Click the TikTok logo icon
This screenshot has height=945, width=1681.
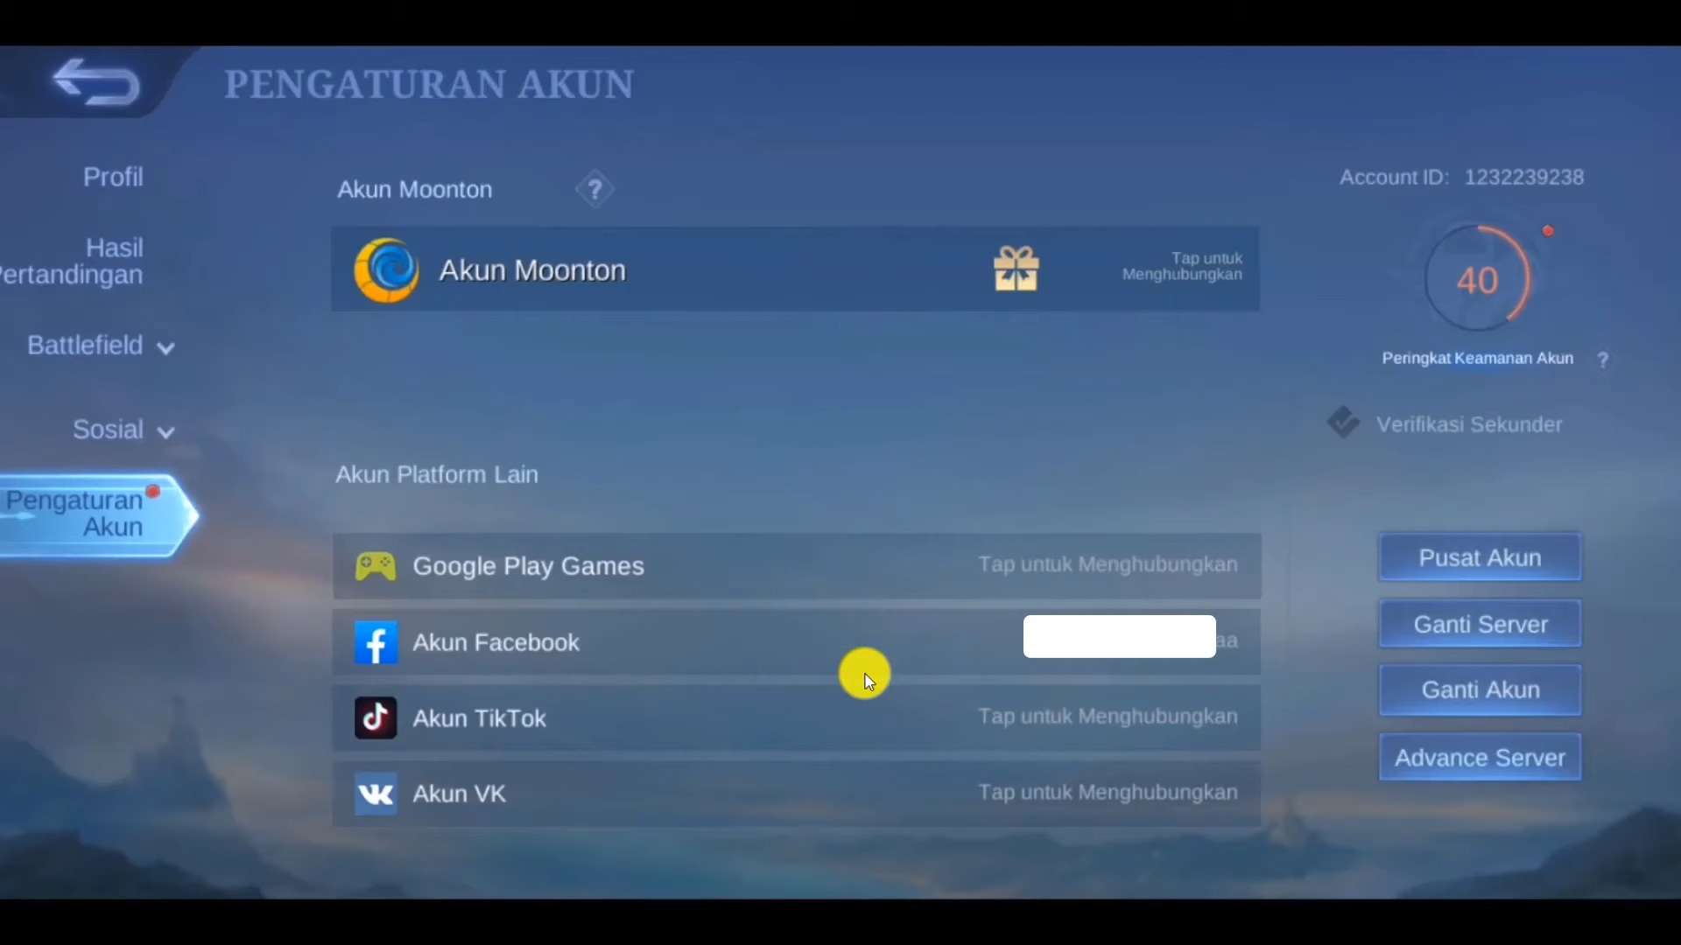point(376,717)
